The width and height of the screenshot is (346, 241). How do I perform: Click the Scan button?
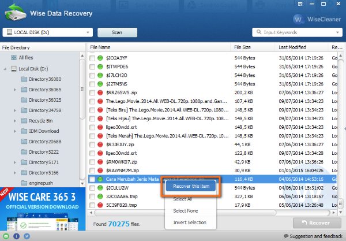pos(117,32)
